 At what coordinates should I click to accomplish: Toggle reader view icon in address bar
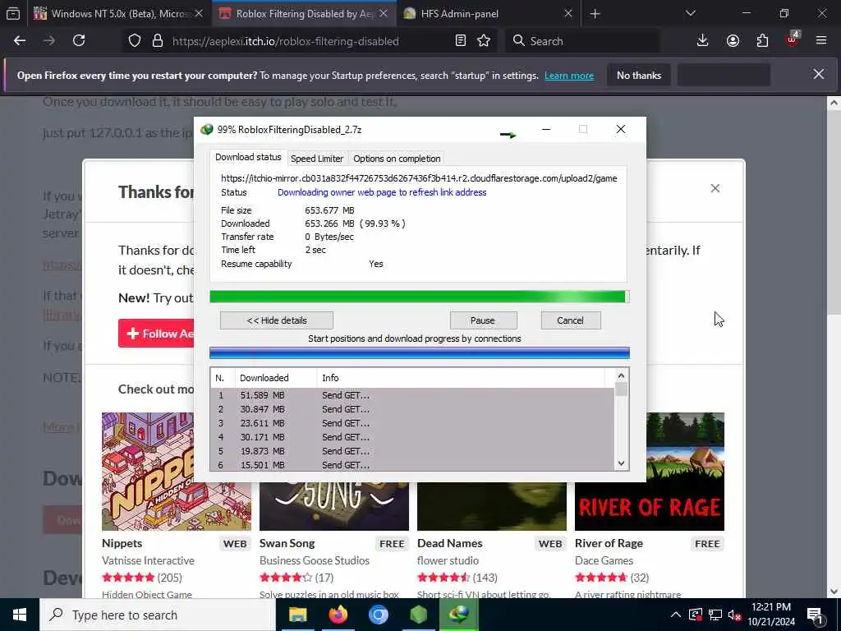(460, 41)
